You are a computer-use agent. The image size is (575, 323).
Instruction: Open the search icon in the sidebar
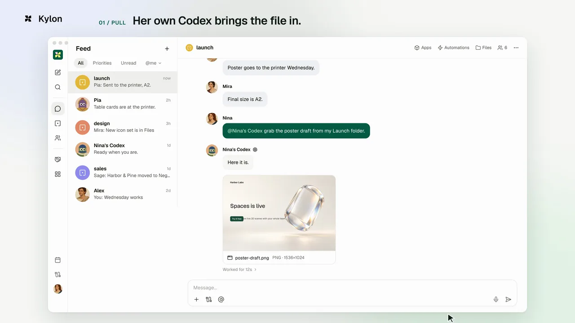tap(57, 87)
